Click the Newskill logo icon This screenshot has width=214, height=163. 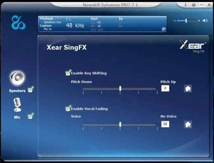coord(18,23)
